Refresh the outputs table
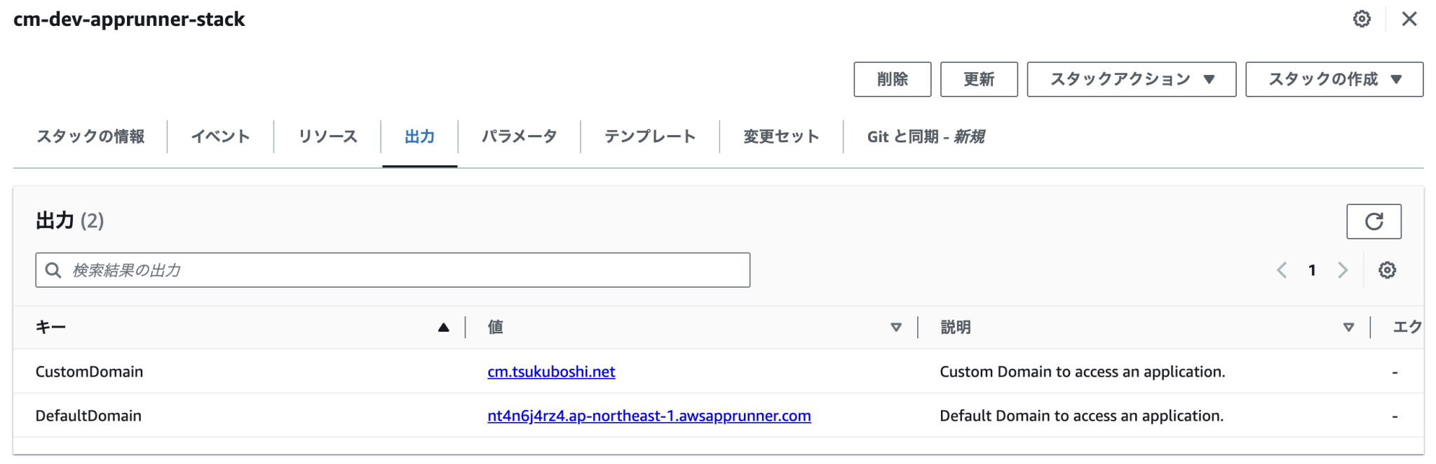The height and width of the screenshot is (464, 1436). (1374, 221)
